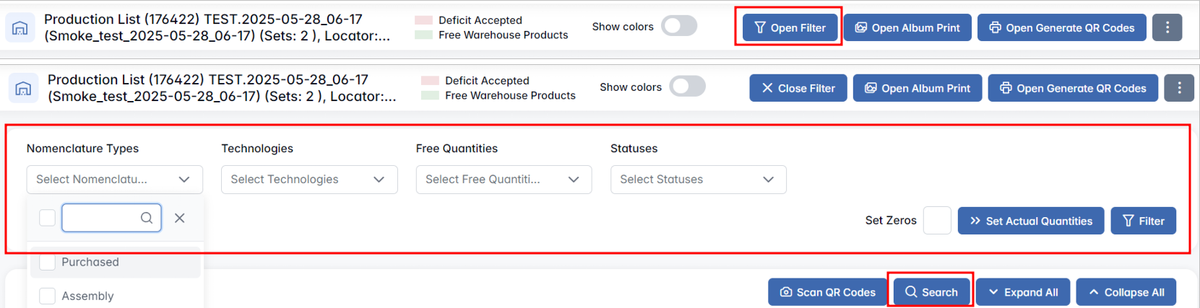The height and width of the screenshot is (308, 1200).
Task: Click the Expand All button
Action: [x=1022, y=292]
